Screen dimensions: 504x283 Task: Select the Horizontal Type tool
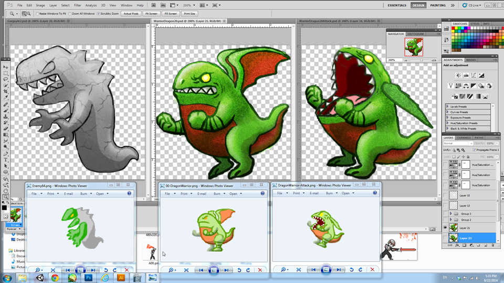(x=6, y=160)
